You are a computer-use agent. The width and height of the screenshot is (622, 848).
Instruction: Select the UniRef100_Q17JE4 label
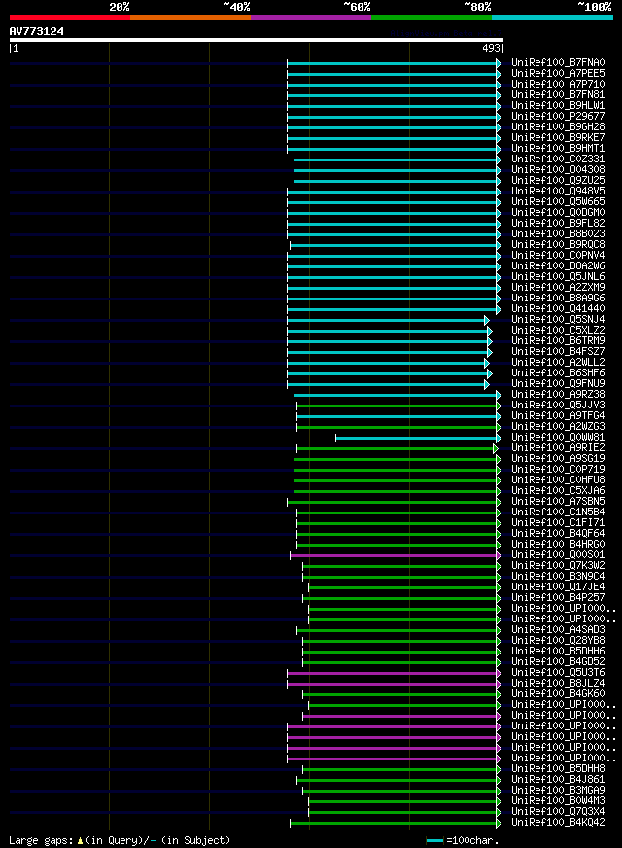click(558, 586)
